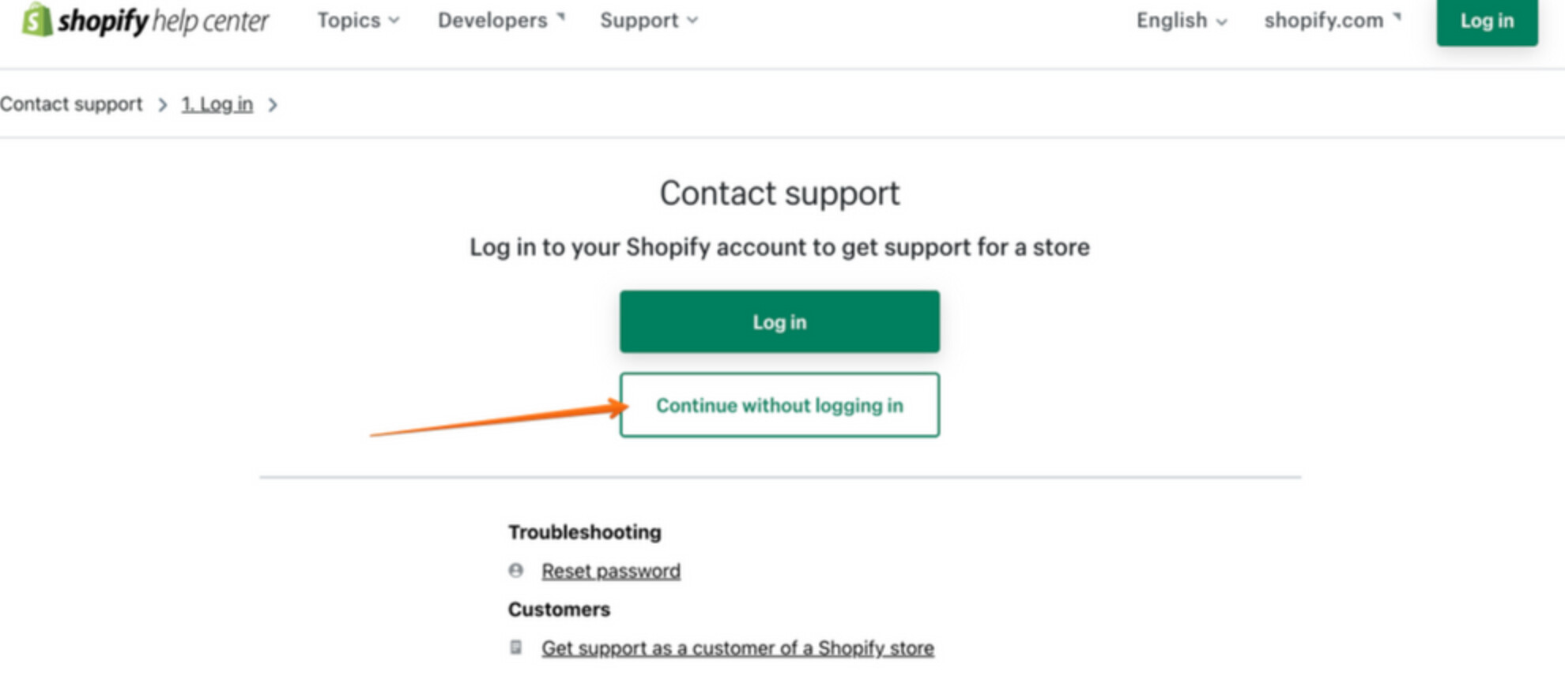This screenshot has height=698, width=1565.
Task: Click the external arrow icon next to Developers
Action: click(x=561, y=17)
